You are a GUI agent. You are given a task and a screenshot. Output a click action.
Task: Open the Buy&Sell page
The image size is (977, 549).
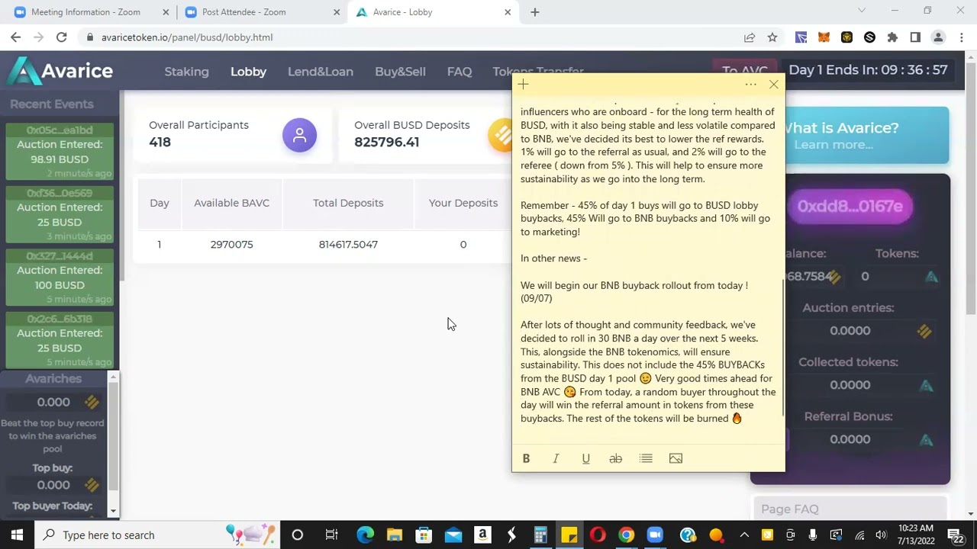(400, 72)
